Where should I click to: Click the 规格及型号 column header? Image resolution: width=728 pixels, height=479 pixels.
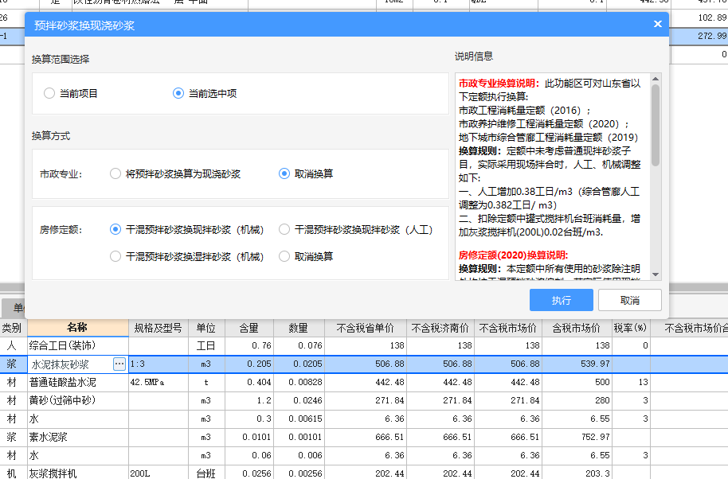tap(159, 328)
